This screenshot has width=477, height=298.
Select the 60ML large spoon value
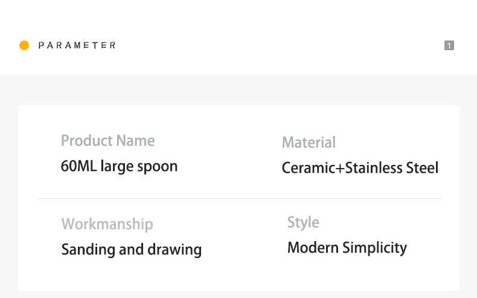[119, 166]
